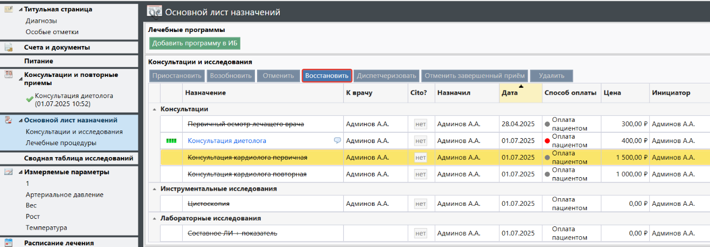Click green status bars beside Консультация диетолога
Viewport: 710px width, 247px height.
click(171, 141)
